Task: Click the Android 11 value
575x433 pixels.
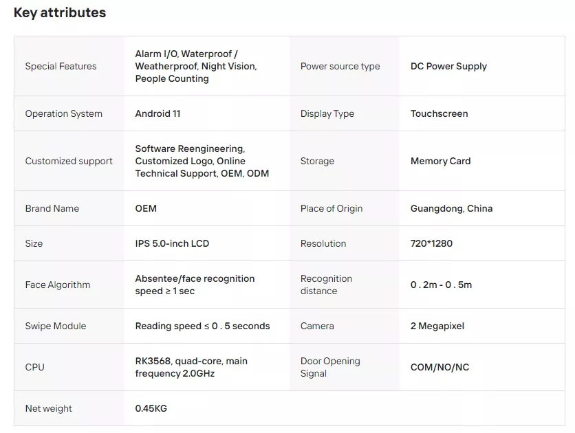Action: coord(158,113)
